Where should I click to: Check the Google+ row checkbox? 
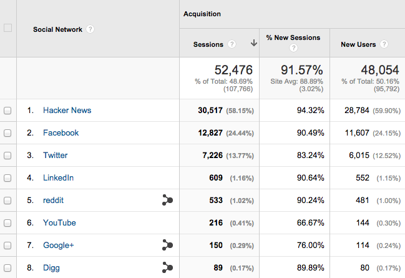(x=7, y=246)
